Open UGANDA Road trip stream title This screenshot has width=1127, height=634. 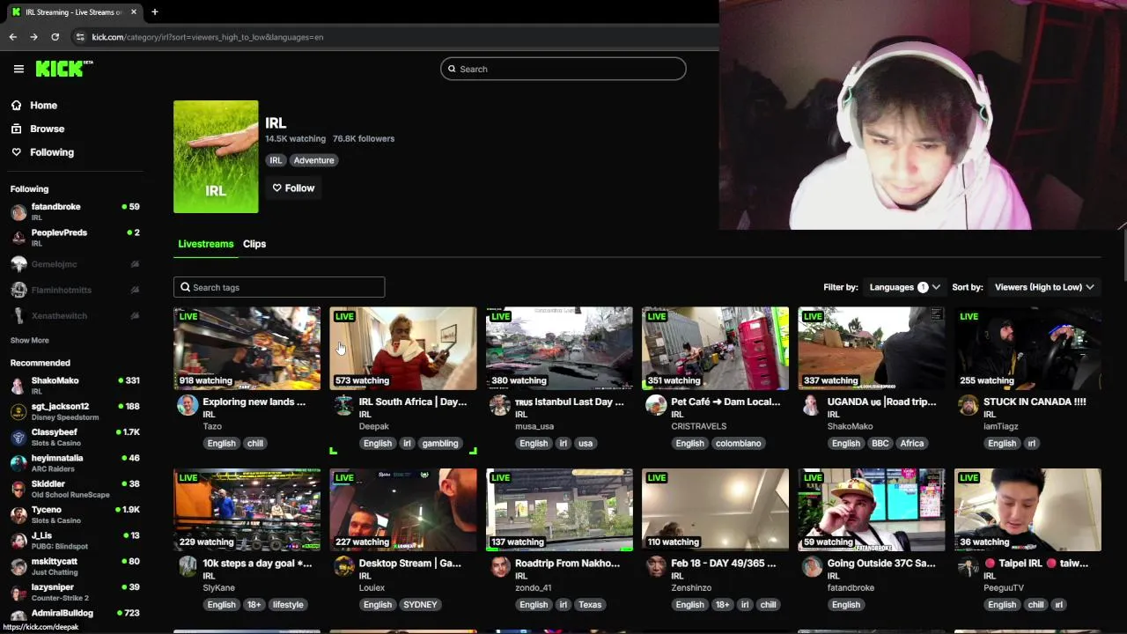pos(881,402)
